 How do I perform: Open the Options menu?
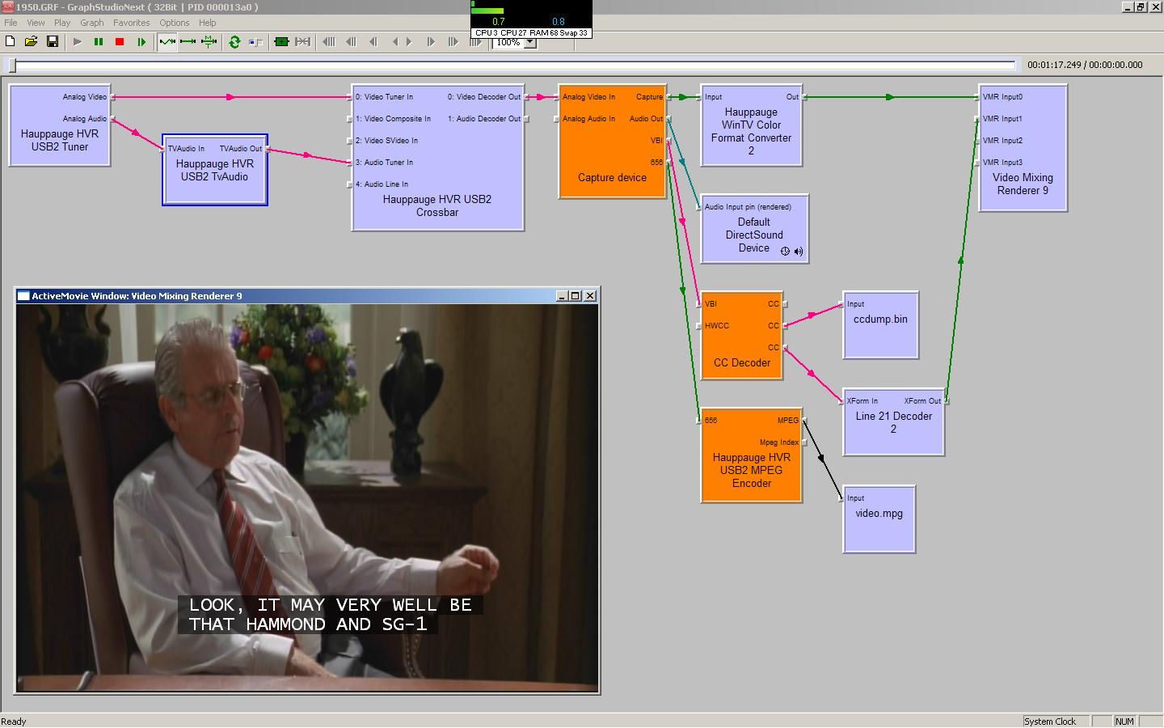click(x=174, y=23)
